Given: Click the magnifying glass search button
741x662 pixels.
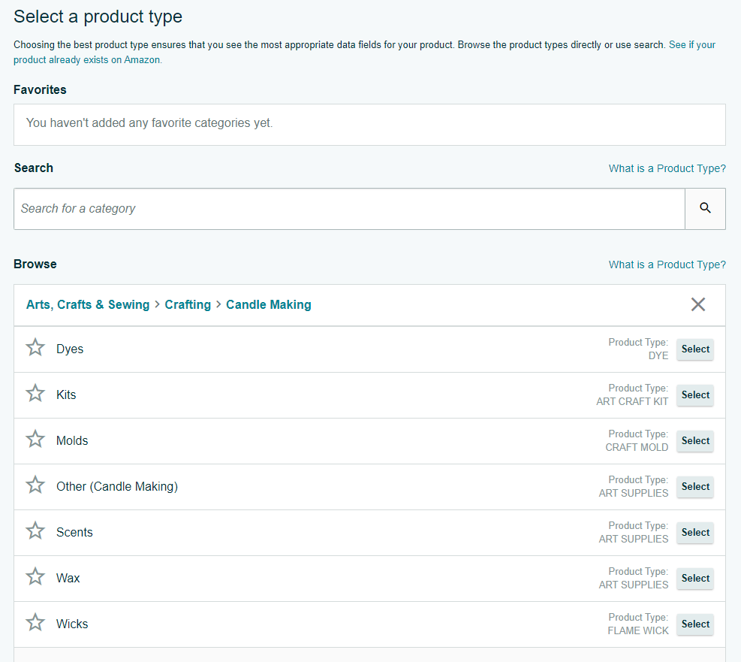Looking at the screenshot, I should [x=705, y=208].
